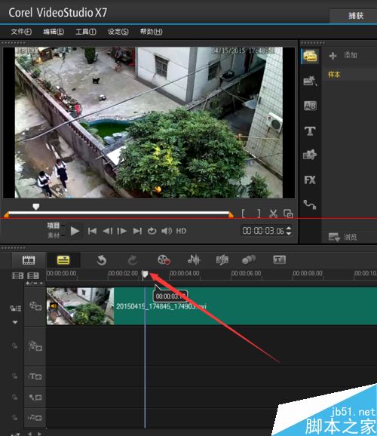Click the overlay track button
Screen dimensions: 377x436
(x=35, y=346)
